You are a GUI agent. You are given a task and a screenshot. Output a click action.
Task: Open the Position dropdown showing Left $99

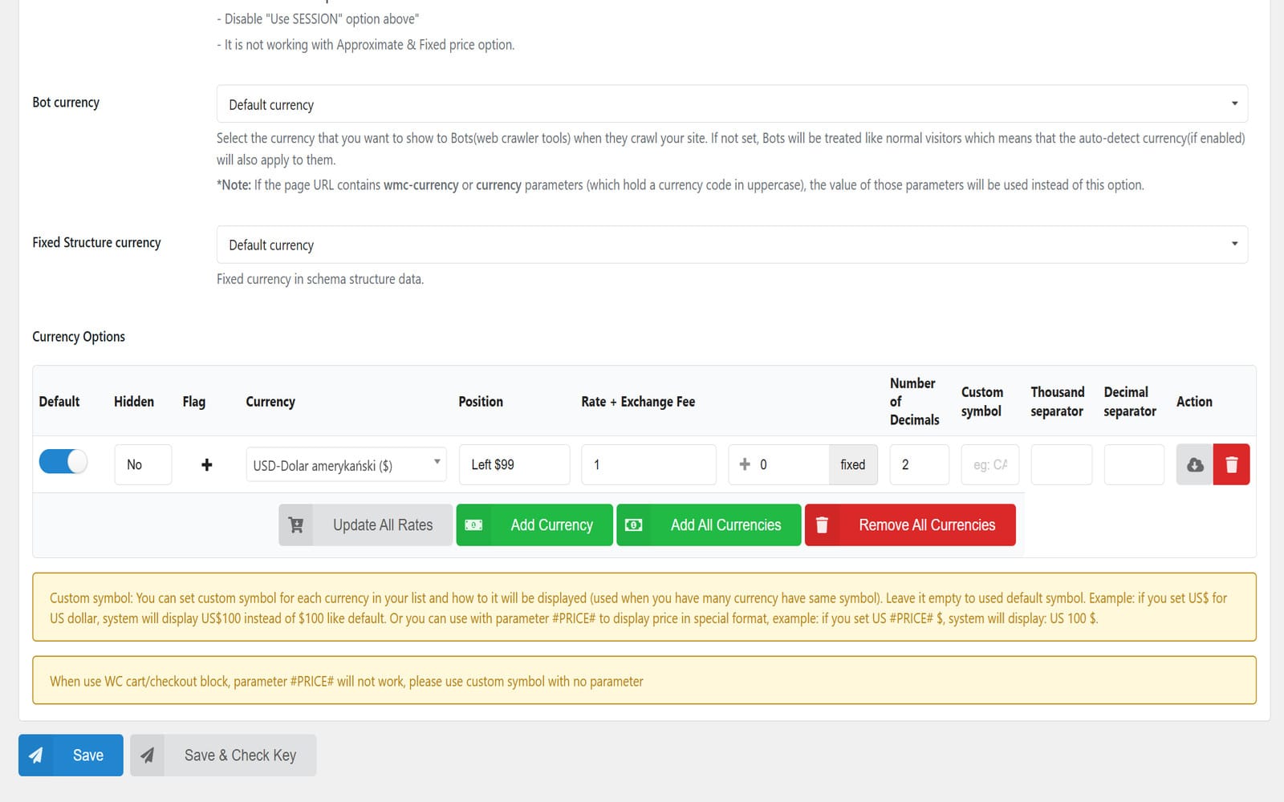click(514, 464)
